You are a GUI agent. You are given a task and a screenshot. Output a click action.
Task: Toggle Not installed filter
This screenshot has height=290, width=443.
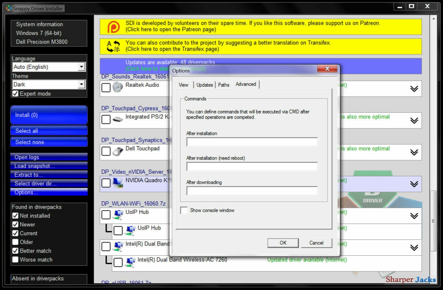(15, 216)
